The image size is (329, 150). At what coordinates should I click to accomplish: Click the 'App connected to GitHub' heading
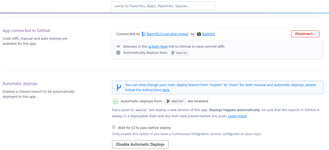point(26,31)
